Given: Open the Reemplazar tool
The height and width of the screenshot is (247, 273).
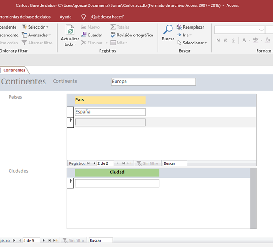Looking at the screenshot, I should coord(190,27).
